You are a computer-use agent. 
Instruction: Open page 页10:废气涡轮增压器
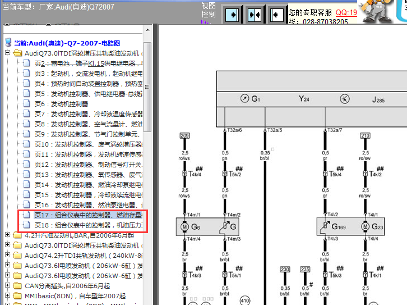pyautogui.click(x=88, y=144)
